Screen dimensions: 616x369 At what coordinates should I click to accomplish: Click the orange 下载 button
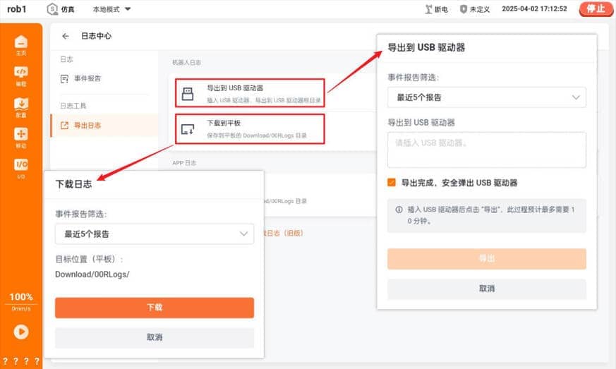coord(154,308)
